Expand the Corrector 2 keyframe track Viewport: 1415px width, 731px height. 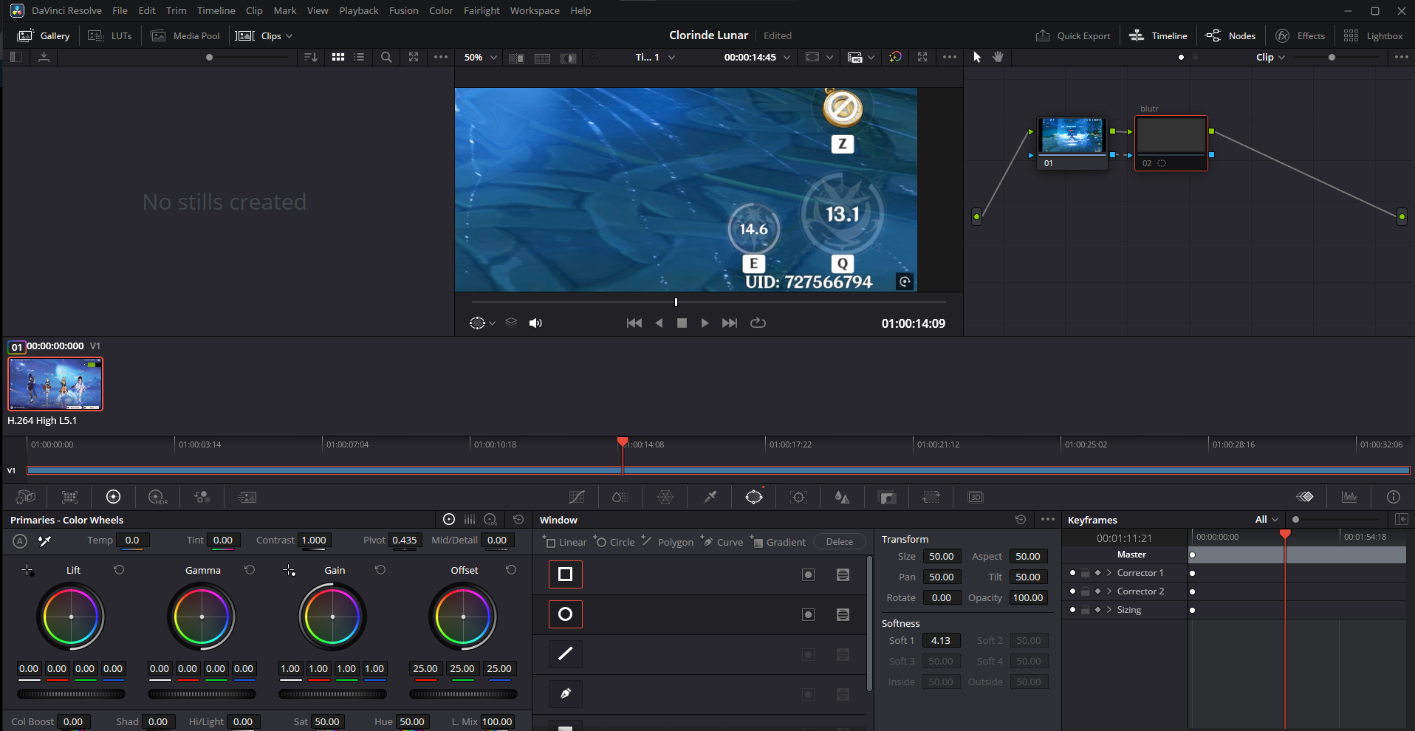click(x=1109, y=591)
